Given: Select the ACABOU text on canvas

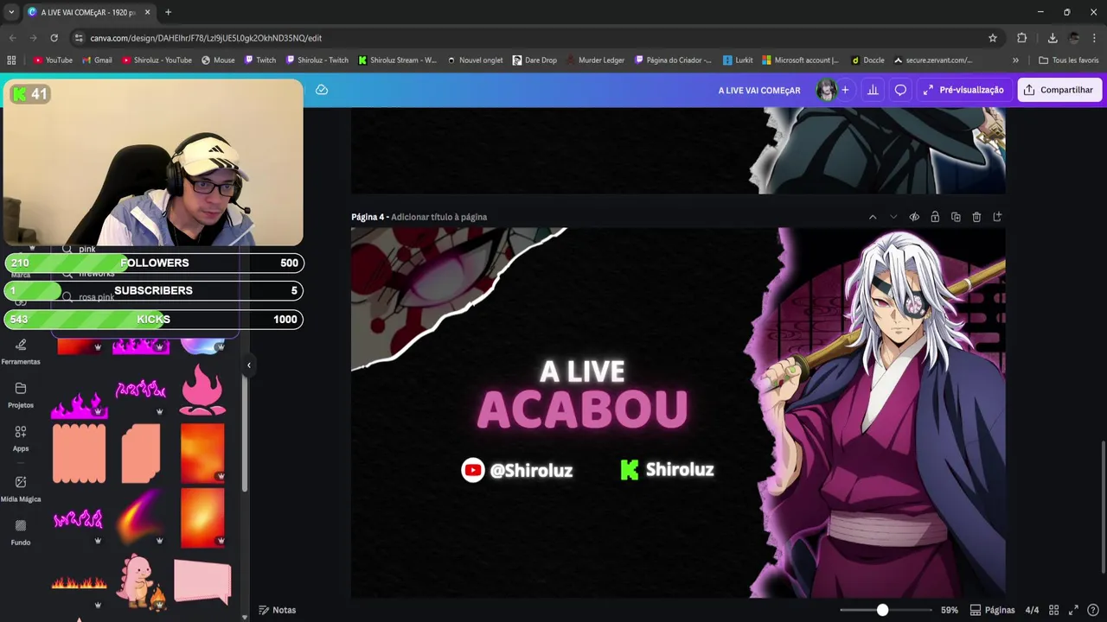Looking at the screenshot, I should pos(582,410).
